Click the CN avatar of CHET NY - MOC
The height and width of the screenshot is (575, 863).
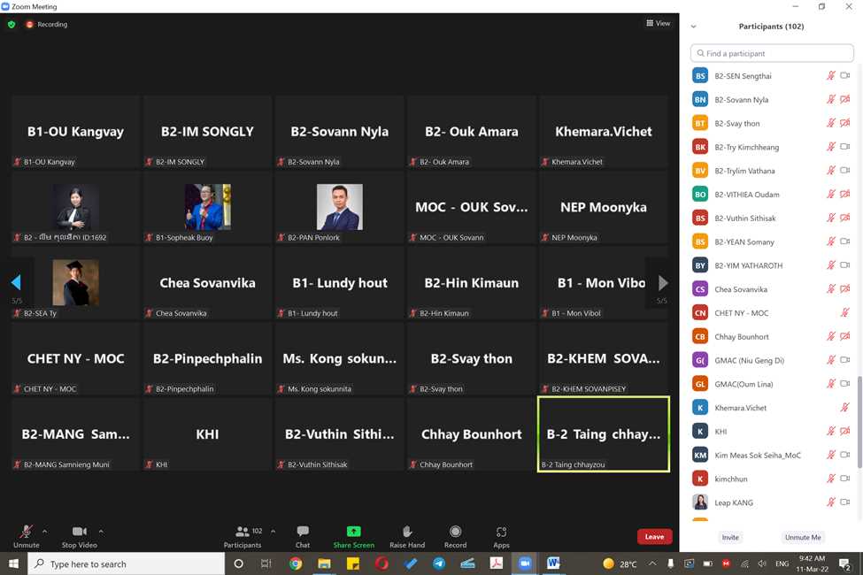click(x=700, y=312)
